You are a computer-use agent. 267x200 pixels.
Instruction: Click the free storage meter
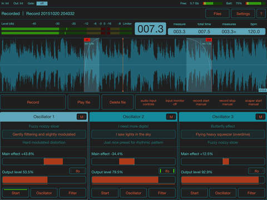[213, 3]
